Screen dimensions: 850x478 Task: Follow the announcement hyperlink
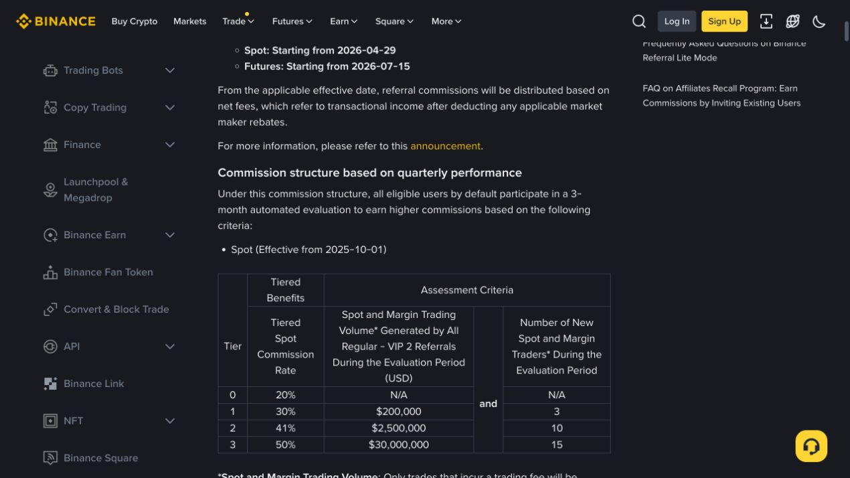(x=445, y=146)
